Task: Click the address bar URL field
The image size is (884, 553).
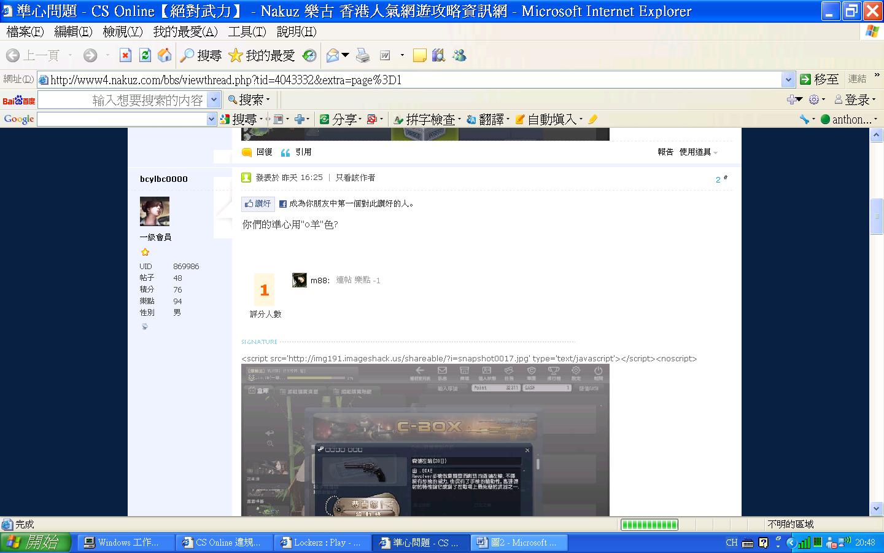Action: coord(409,80)
